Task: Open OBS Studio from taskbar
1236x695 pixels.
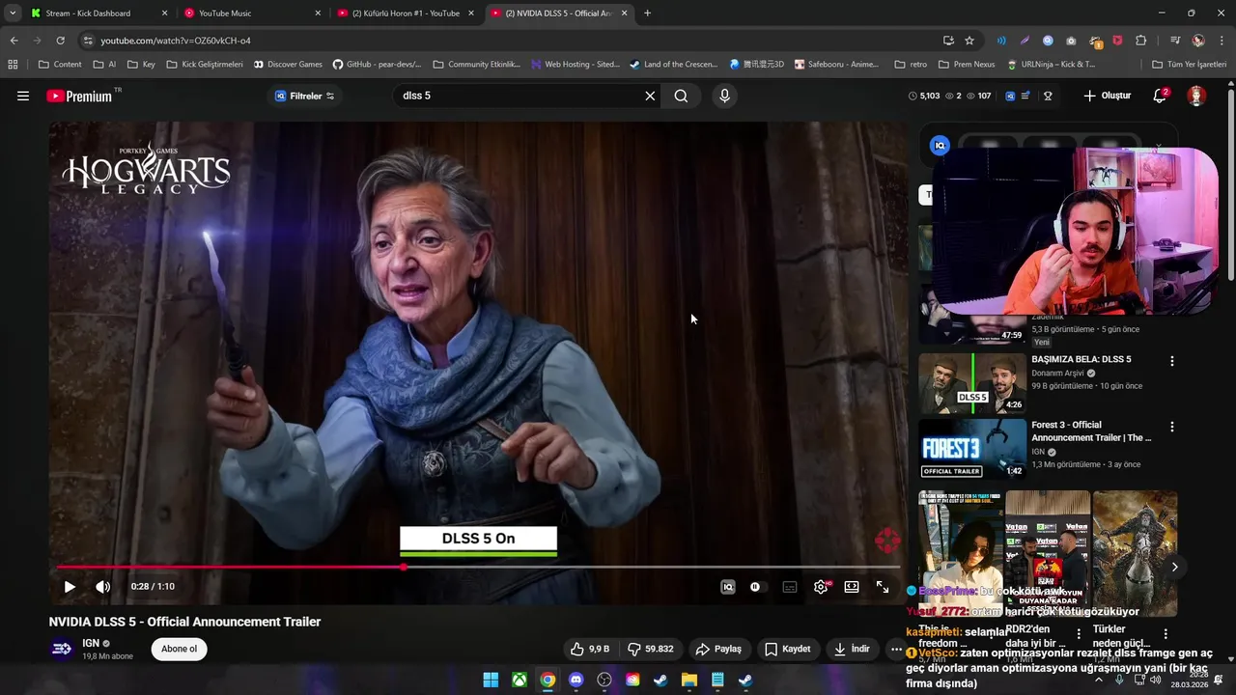Action: coord(604,680)
